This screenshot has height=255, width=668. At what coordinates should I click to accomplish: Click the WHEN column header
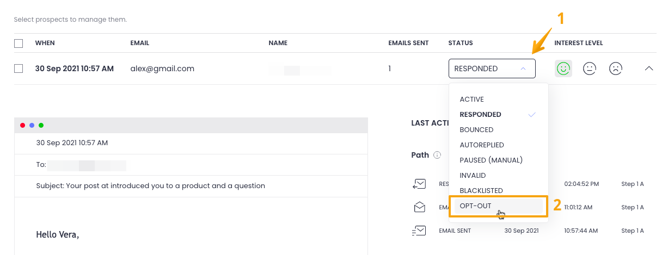[x=45, y=43]
